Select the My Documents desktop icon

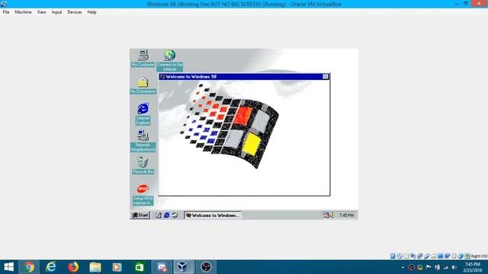(x=143, y=84)
